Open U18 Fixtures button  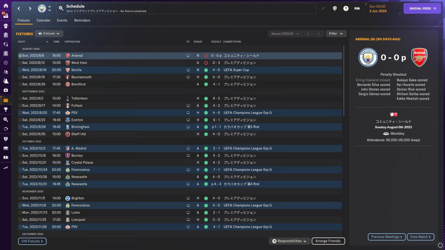pyautogui.click(x=32, y=241)
